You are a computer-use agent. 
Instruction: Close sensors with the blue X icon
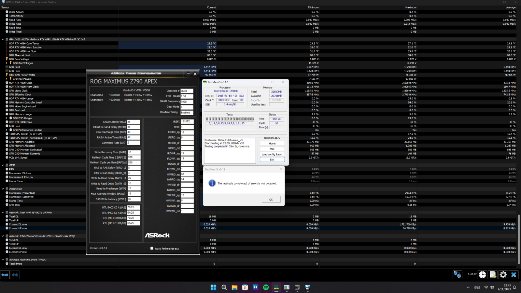[514, 275]
